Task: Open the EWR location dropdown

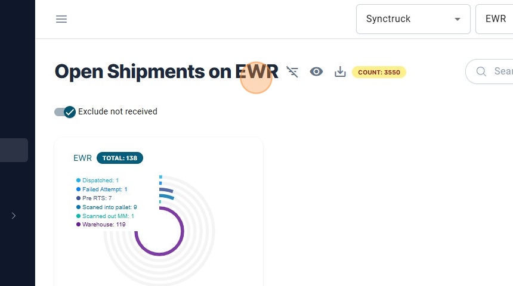Action: click(x=495, y=19)
